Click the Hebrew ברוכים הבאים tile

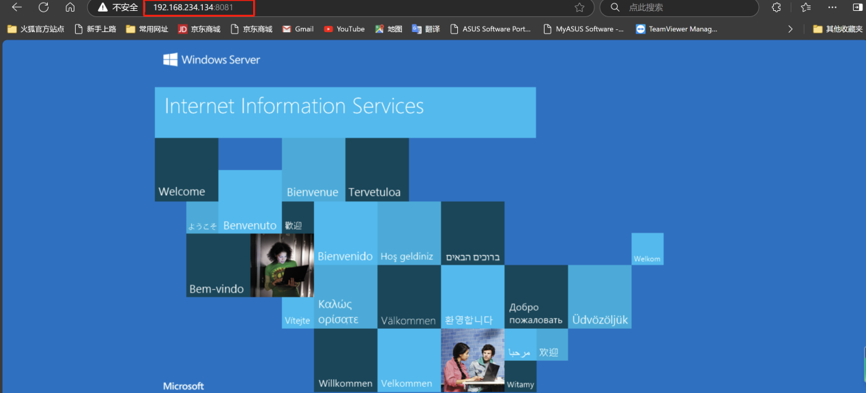[x=472, y=233]
